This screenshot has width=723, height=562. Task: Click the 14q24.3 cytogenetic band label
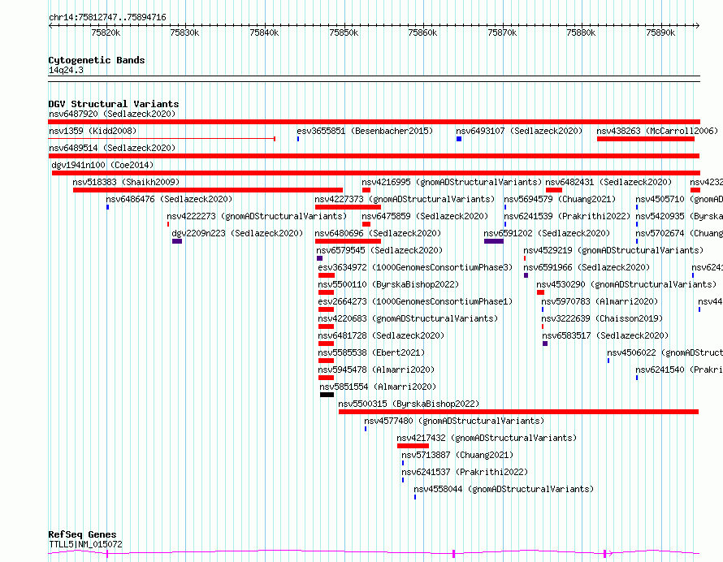pyautogui.click(x=66, y=70)
